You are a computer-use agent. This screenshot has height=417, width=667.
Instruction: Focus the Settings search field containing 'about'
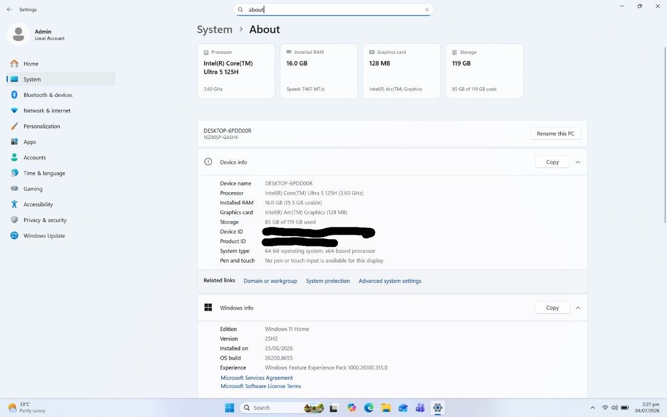pos(333,9)
